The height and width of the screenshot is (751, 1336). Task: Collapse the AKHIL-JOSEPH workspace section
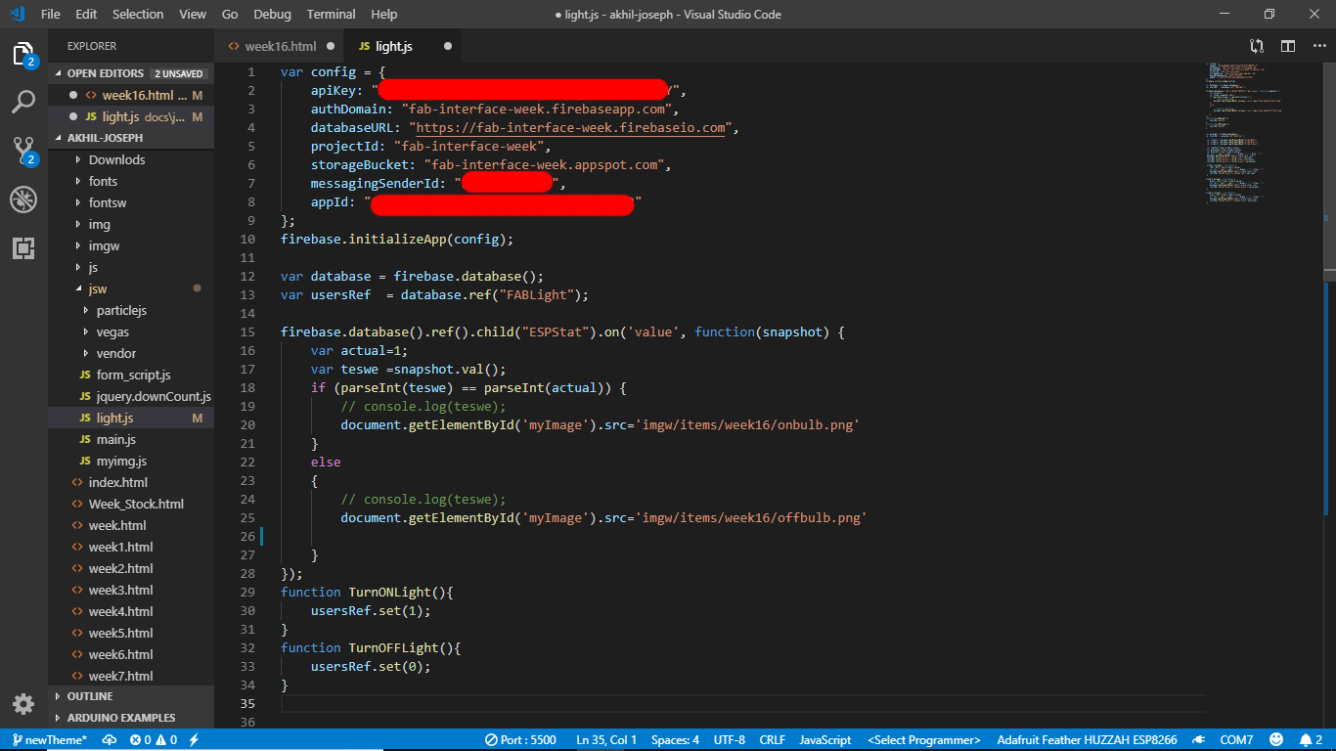pos(131,138)
